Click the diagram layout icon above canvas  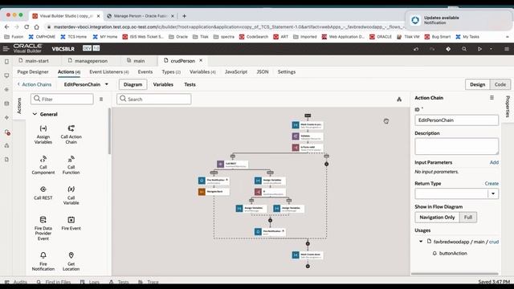[x=399, y=100]
